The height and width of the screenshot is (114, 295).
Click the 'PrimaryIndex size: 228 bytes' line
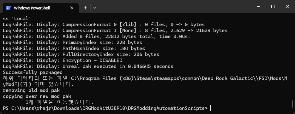(72, 43)
